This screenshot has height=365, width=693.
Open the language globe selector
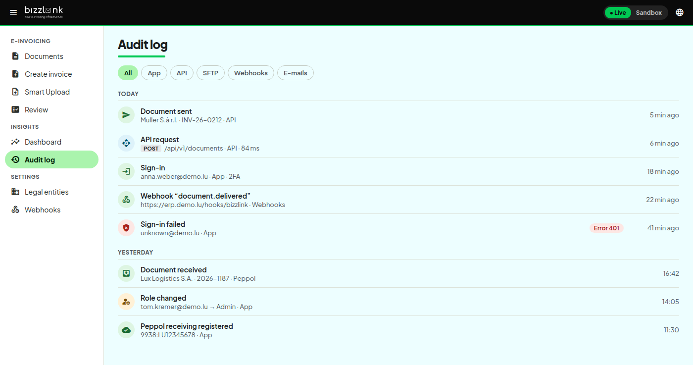click(680, 12)
